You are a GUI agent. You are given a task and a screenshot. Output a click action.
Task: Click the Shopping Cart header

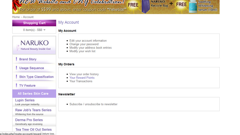pyautogui.click(x=34, y=23)
